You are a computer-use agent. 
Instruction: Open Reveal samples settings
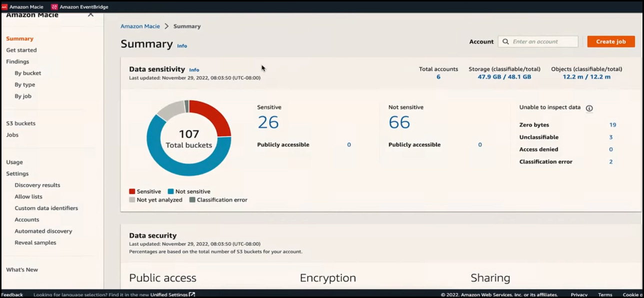coord(35,243)
